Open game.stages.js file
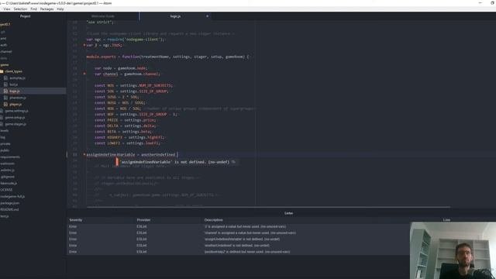The height and width of the screenshot is (279, 496). pos(15,124)
